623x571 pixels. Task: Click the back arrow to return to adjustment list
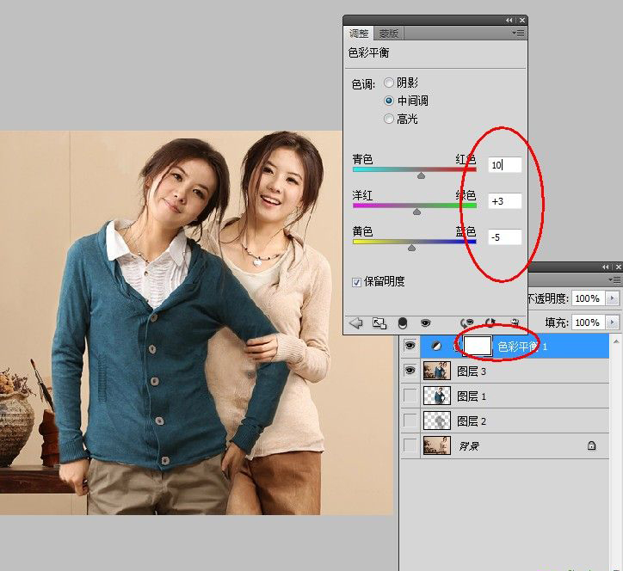[x=355, y=323]
